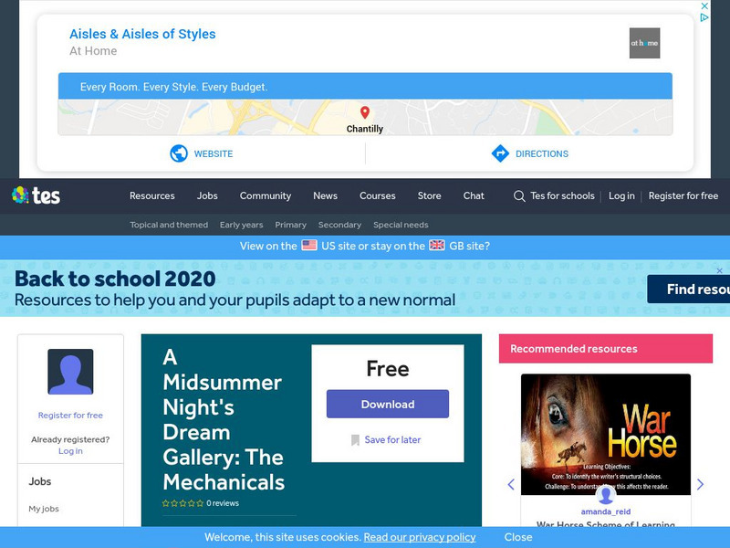Click the Jobs sidebar heading

click(x=40, y=481)
